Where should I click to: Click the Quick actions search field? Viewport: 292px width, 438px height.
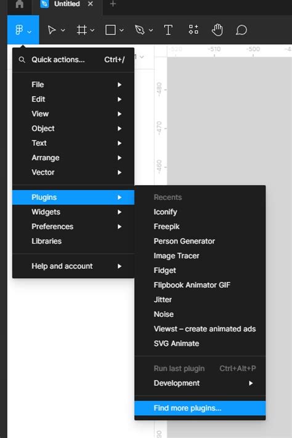pos(73,60)
